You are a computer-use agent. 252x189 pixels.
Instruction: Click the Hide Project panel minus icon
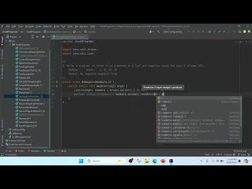pyautogui.click(x=48, y=37)
